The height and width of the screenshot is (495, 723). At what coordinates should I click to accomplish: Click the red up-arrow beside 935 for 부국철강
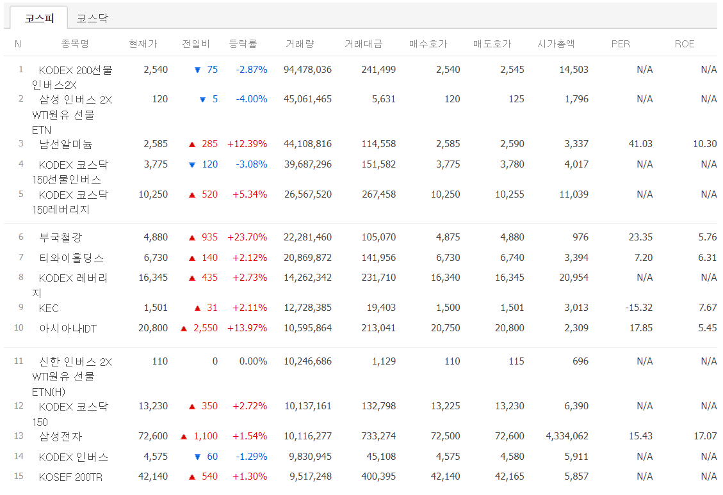[192, 238]
